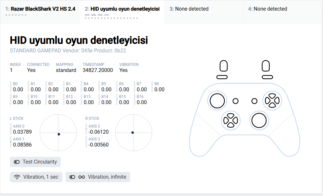Click the start/menu button on gamepad diagram
Screen dimensions: 323x196
pyautogui.click(x=255, y=101)
